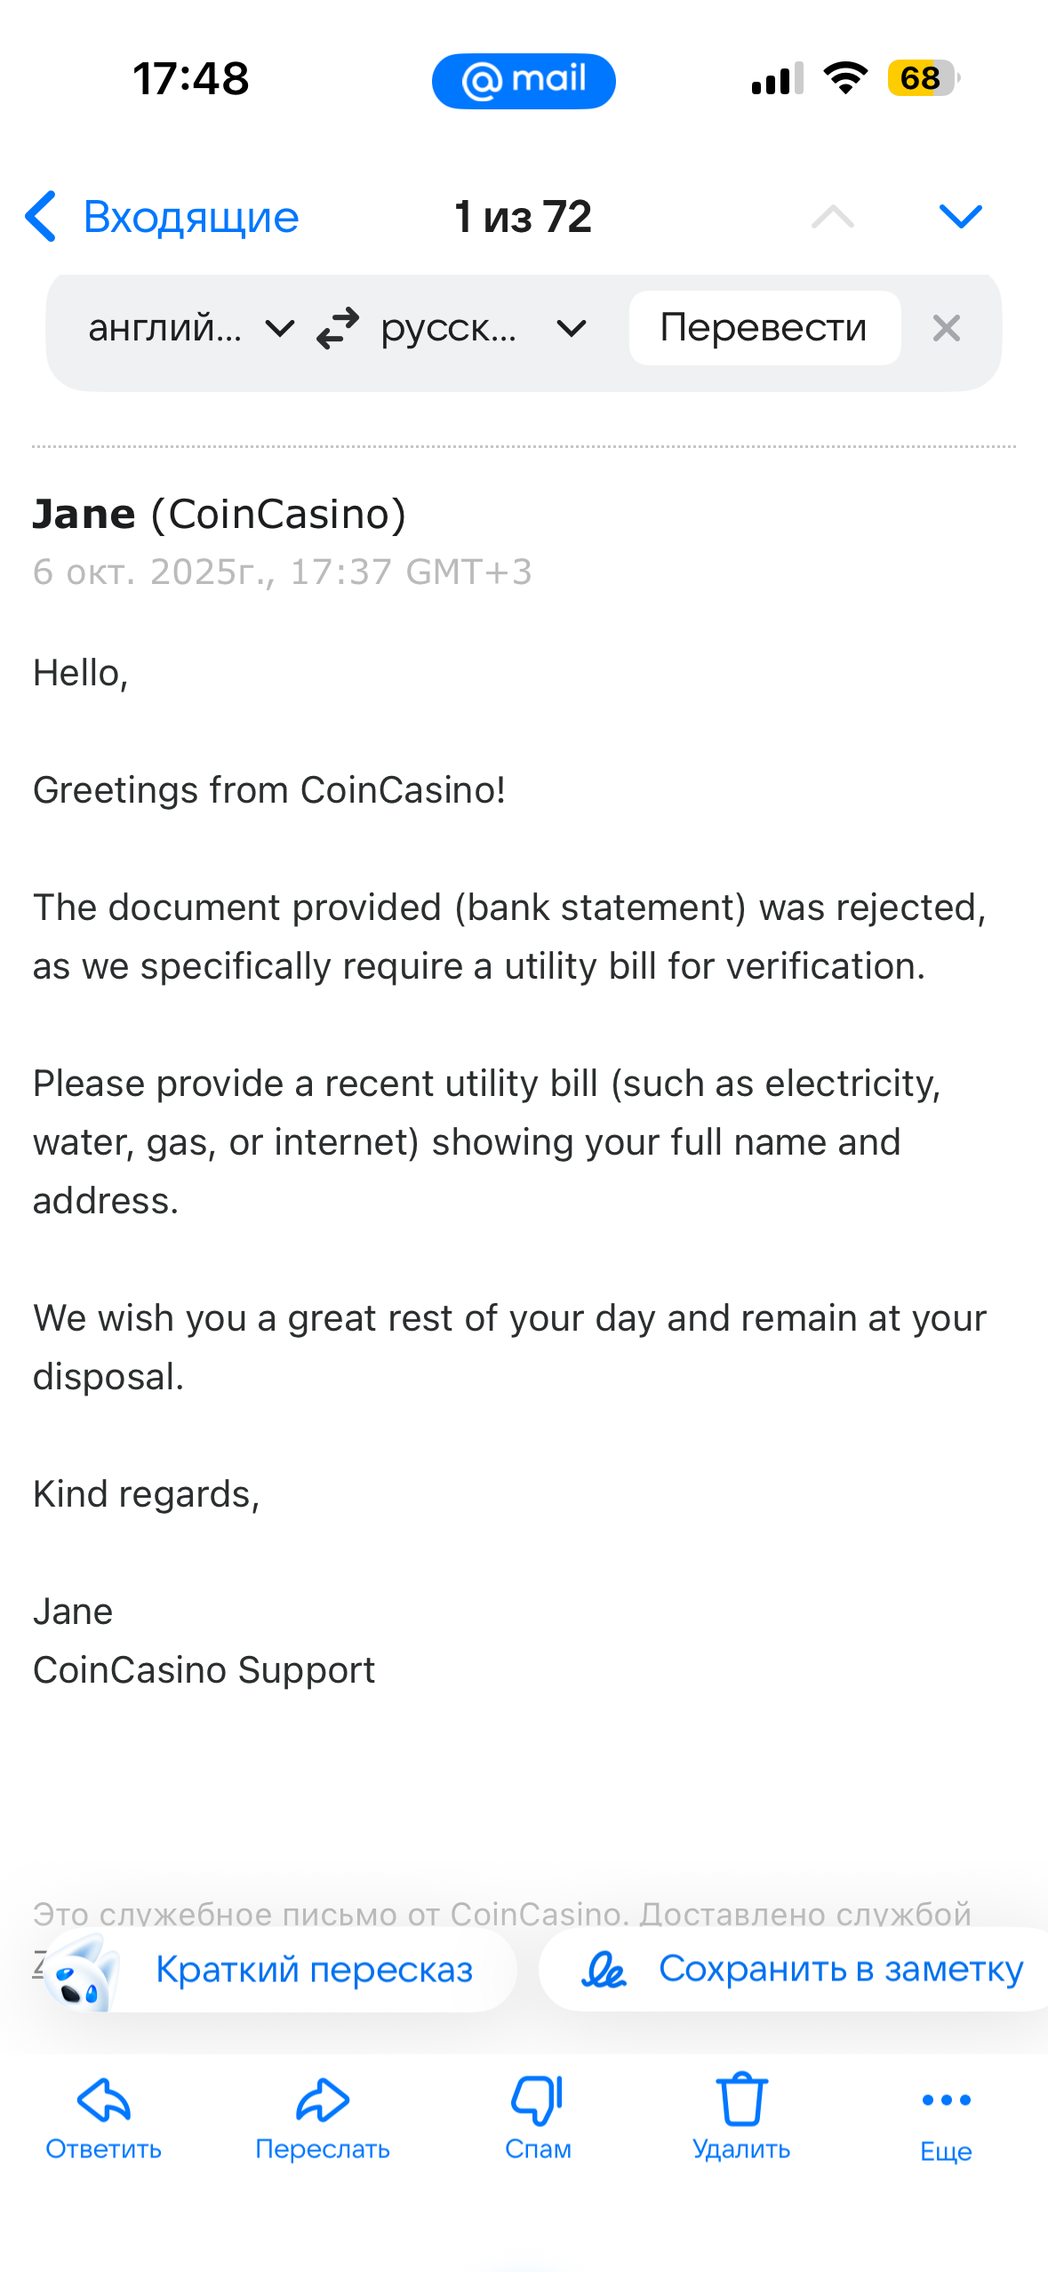Screen dimensions: 1048x2272
Task: Open Еще more options menu
Action: 946,2117
